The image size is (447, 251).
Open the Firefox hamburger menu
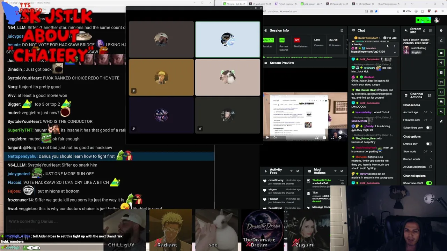coord(443,11)
